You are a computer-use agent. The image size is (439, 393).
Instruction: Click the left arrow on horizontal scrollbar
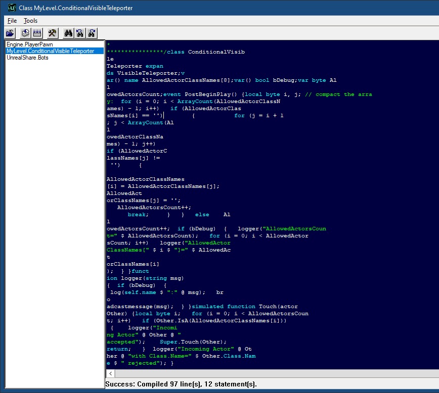click(109, 373)
